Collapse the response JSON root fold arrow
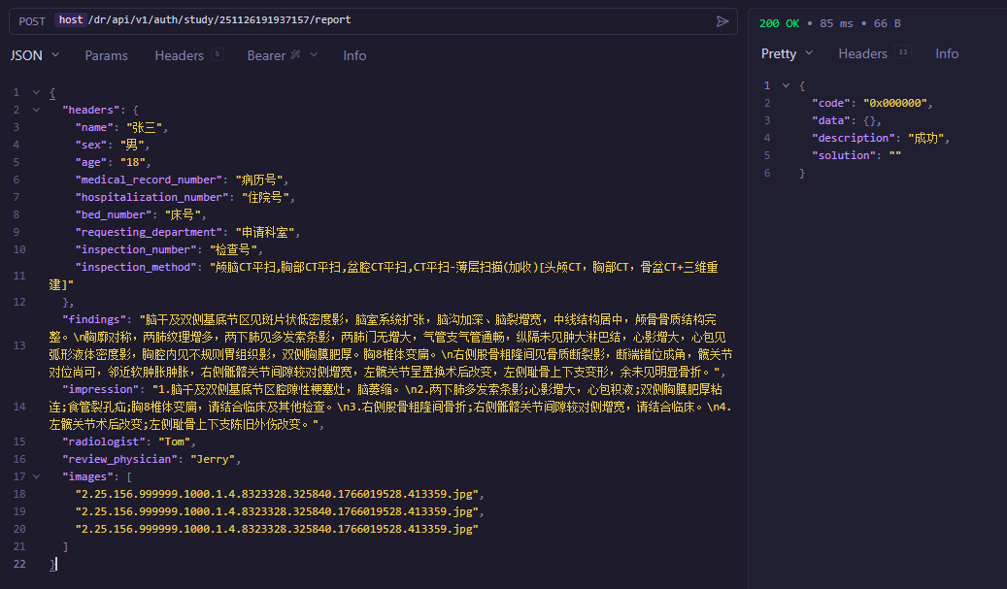The height and width of the screenshot is (589, 1007). pyautogui.click(x=787, y=85)
